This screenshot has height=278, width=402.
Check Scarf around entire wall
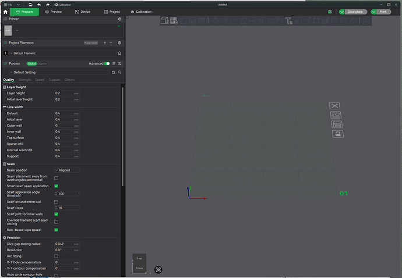click(56, 202)
